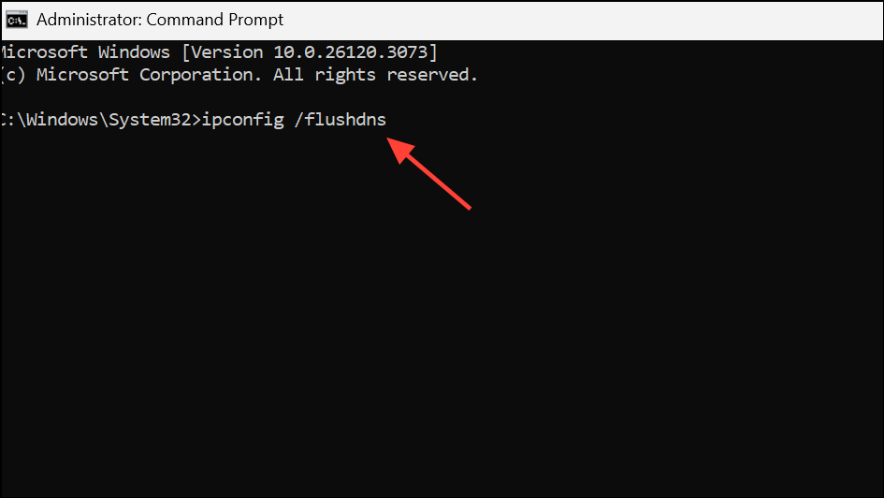Viewport: 884px width, 498px height.
Task: Click the "/flushdns" parameter text
Action: click(x=340, y=120)
